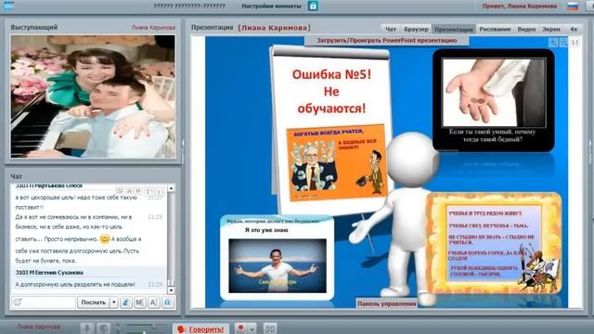Toggle the webcam button in bottom bar

(103, 328)
